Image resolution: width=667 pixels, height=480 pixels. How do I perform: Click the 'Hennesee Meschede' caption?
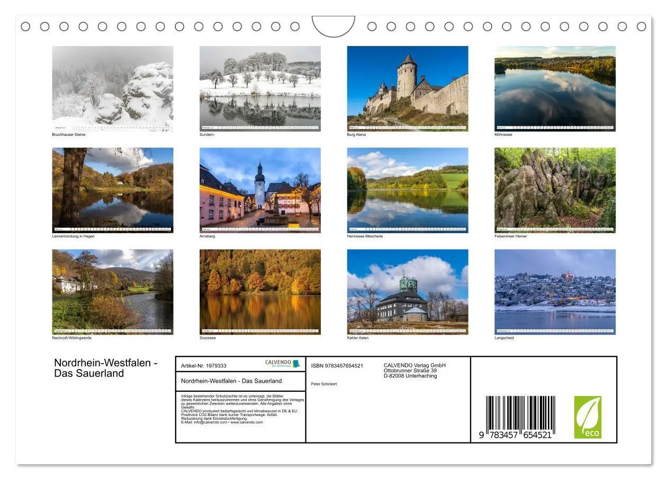365,236
